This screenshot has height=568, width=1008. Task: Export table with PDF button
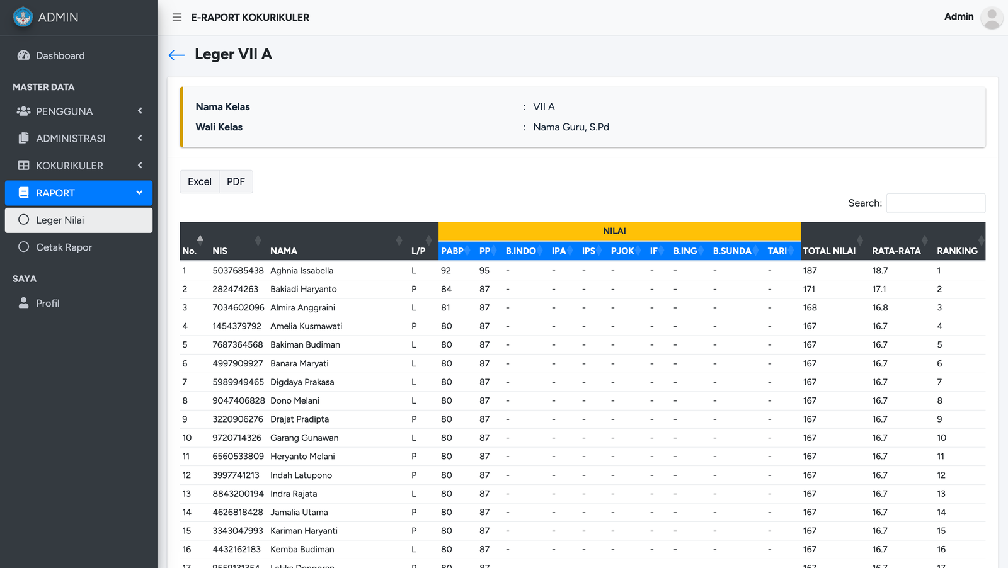pos(236,181)
